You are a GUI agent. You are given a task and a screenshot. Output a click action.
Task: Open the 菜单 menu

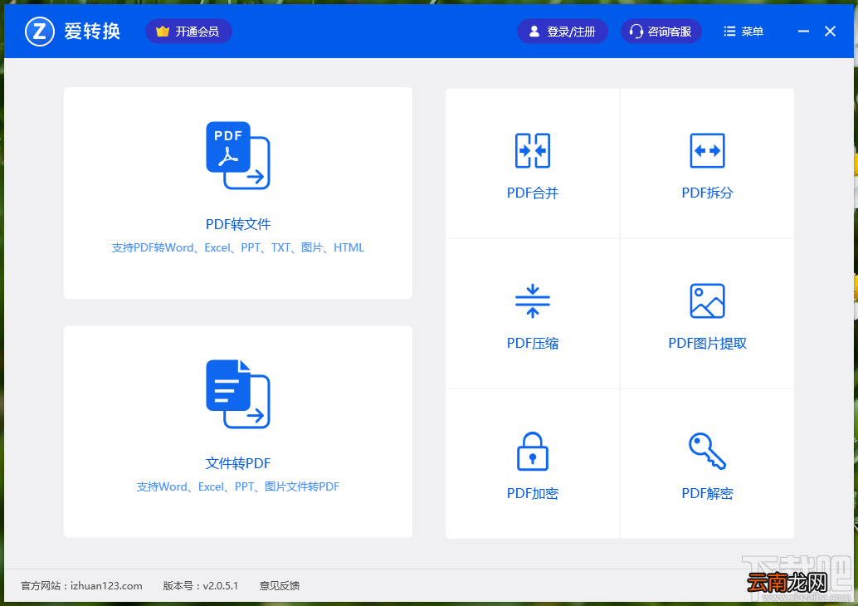pos(743,32)
